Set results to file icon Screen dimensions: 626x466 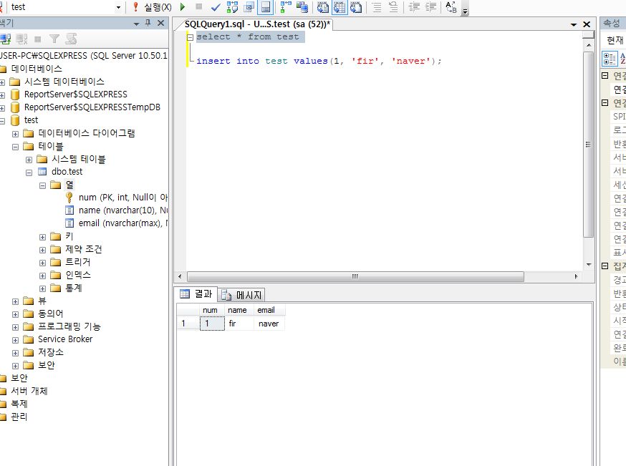pyautogui.click(x=356, y=7)
